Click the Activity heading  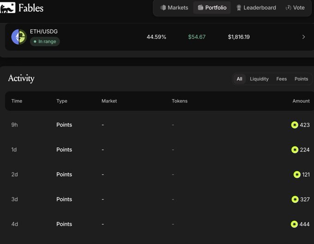point(21,78)
